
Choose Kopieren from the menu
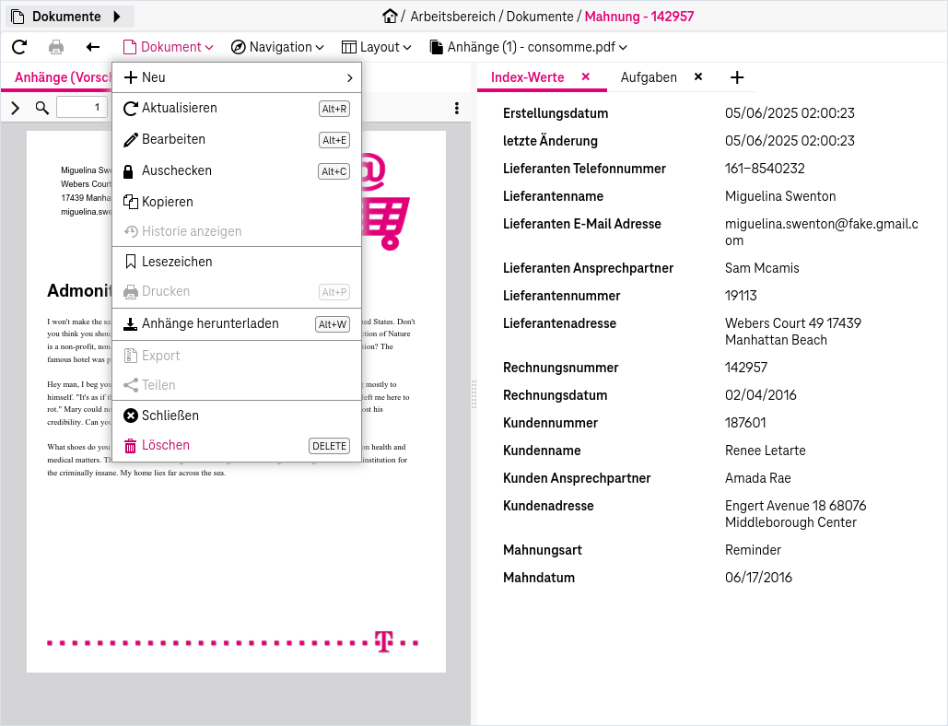(x=237, y=202)
